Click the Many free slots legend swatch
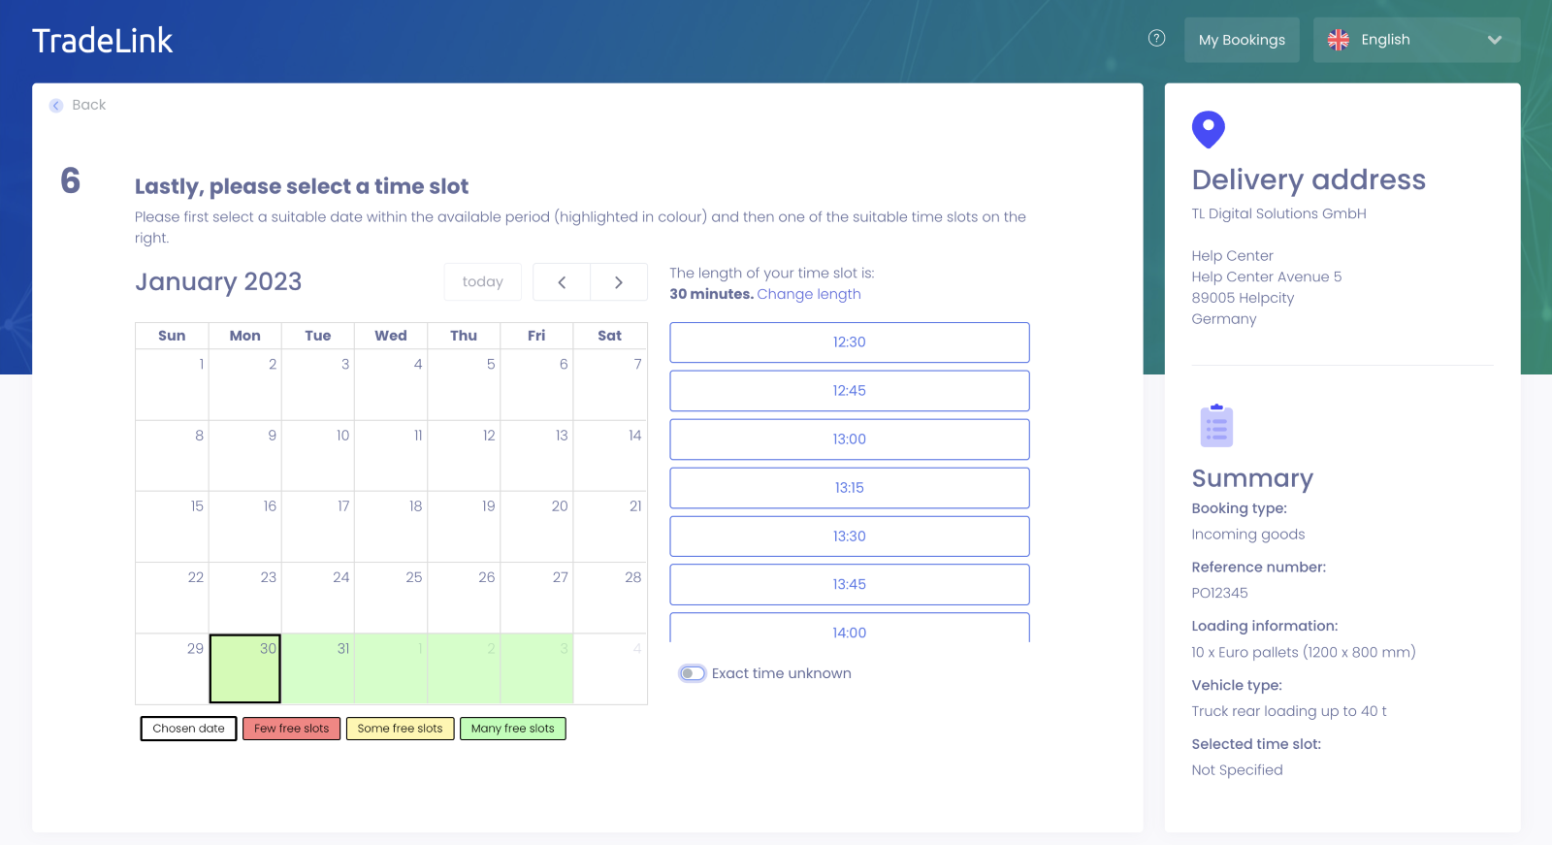This screenshot has width=1552, height=845. [x=512, y=729]
